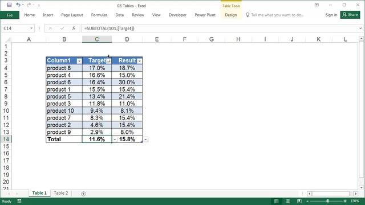
Task: Open the Review tab
Action: pos(138,15)
